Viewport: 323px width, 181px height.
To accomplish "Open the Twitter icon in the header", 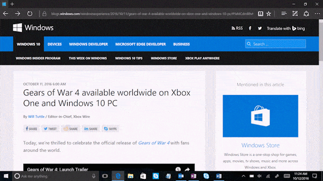I will (260, 28).
